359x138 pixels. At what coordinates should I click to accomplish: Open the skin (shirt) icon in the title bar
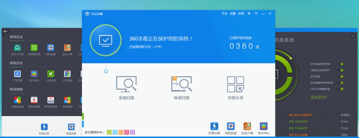[x=249, y=13]
